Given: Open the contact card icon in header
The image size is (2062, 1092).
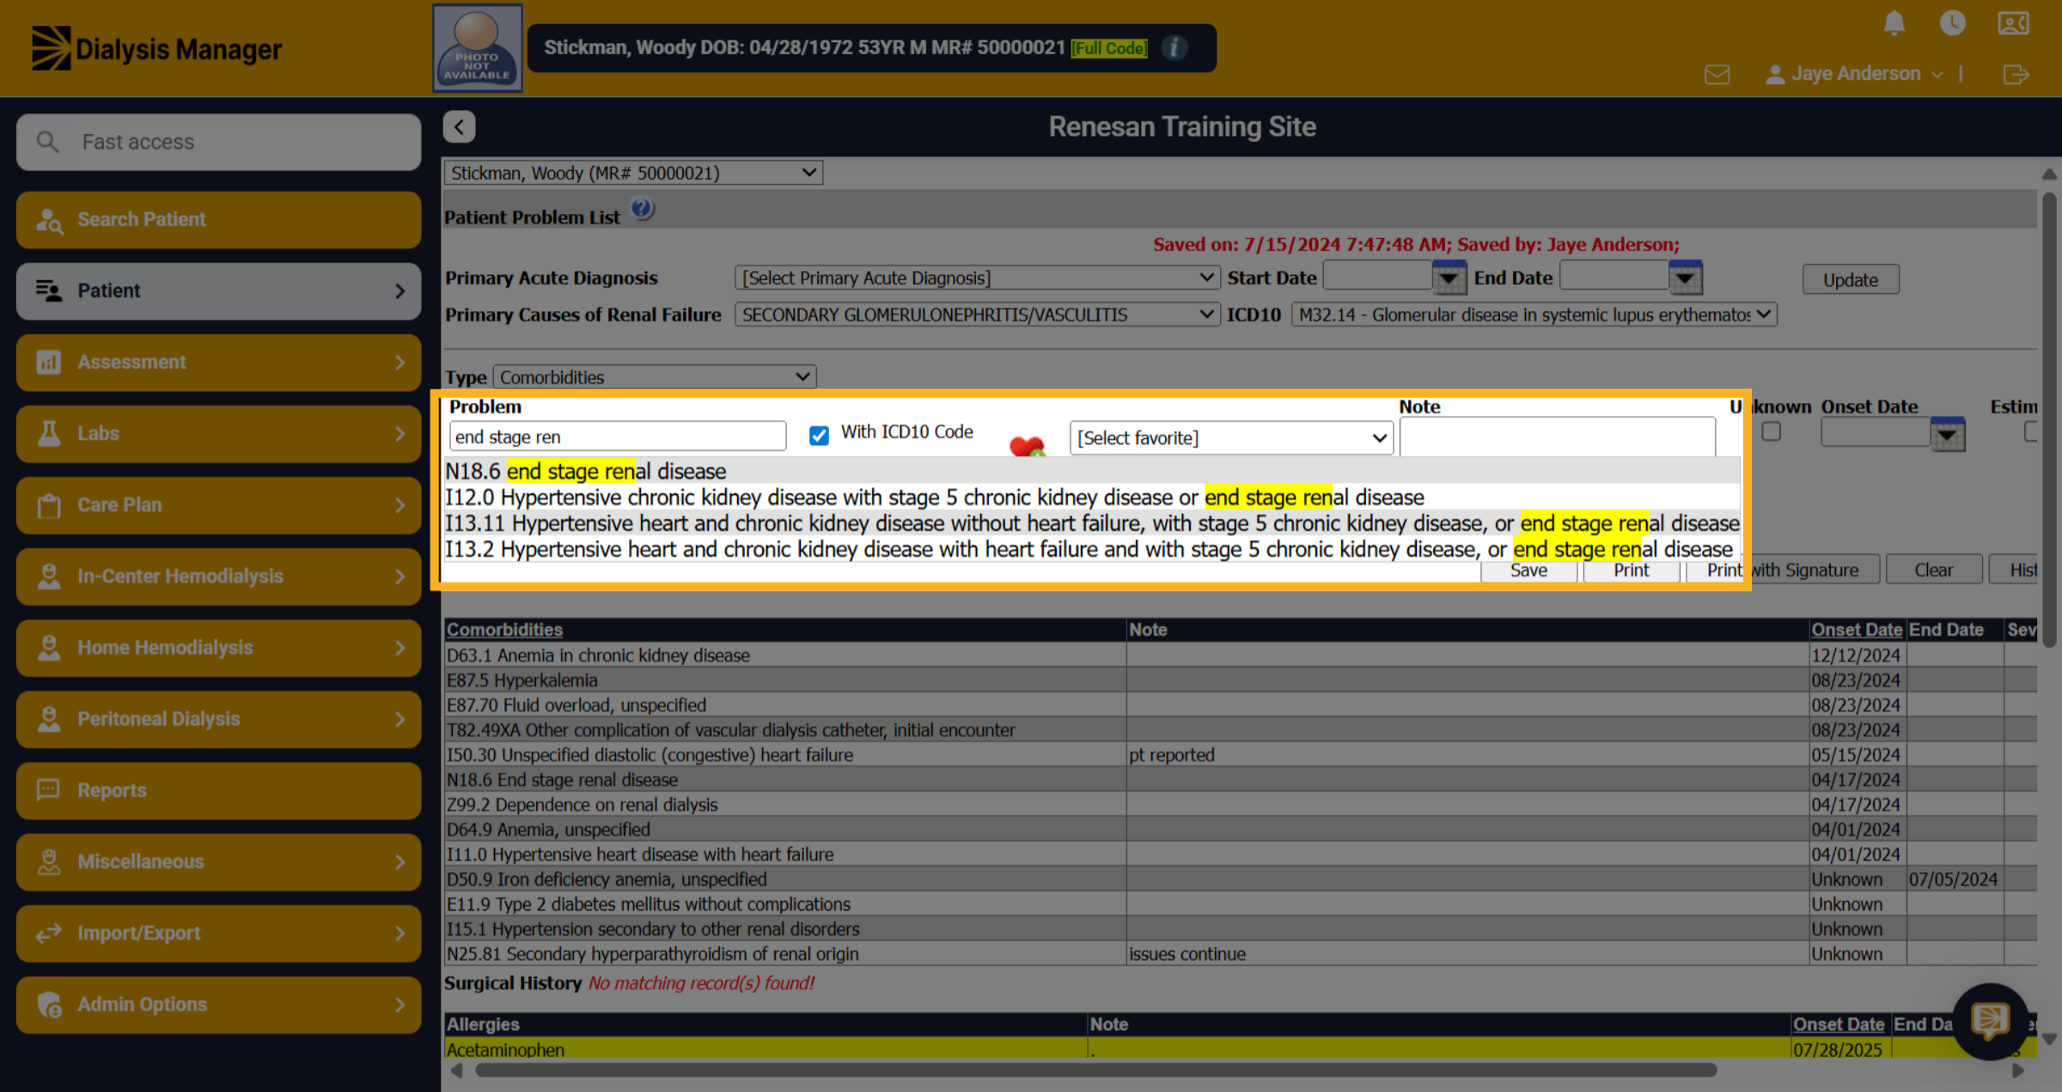Looking at the screenshot, I should 2013,23.
